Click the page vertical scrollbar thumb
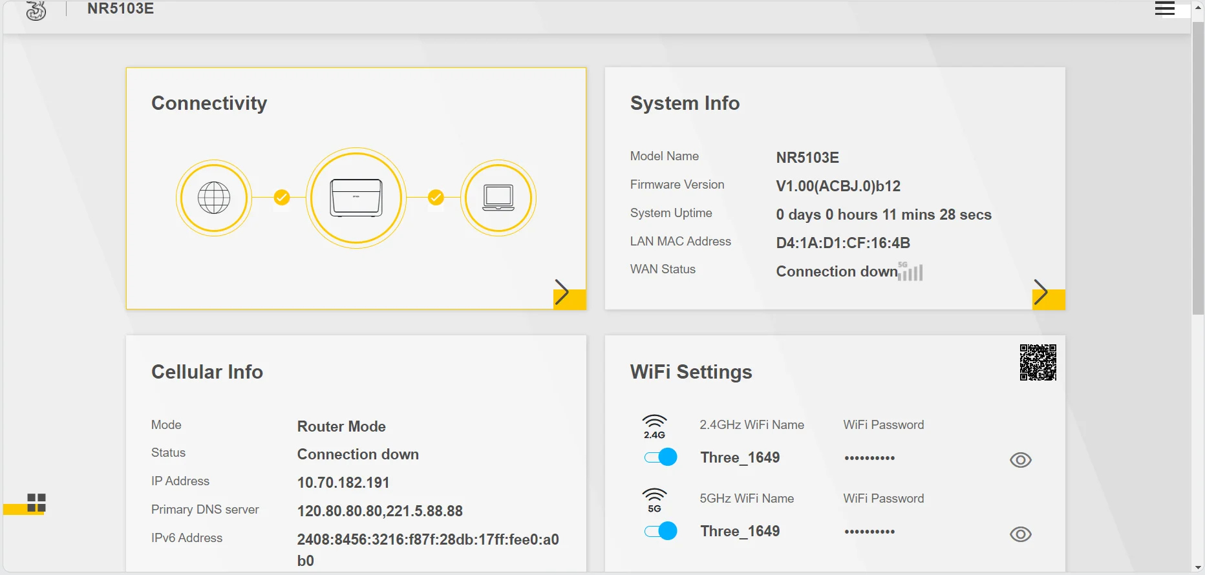This screenshot has height=575, width=1205. 1198,168
